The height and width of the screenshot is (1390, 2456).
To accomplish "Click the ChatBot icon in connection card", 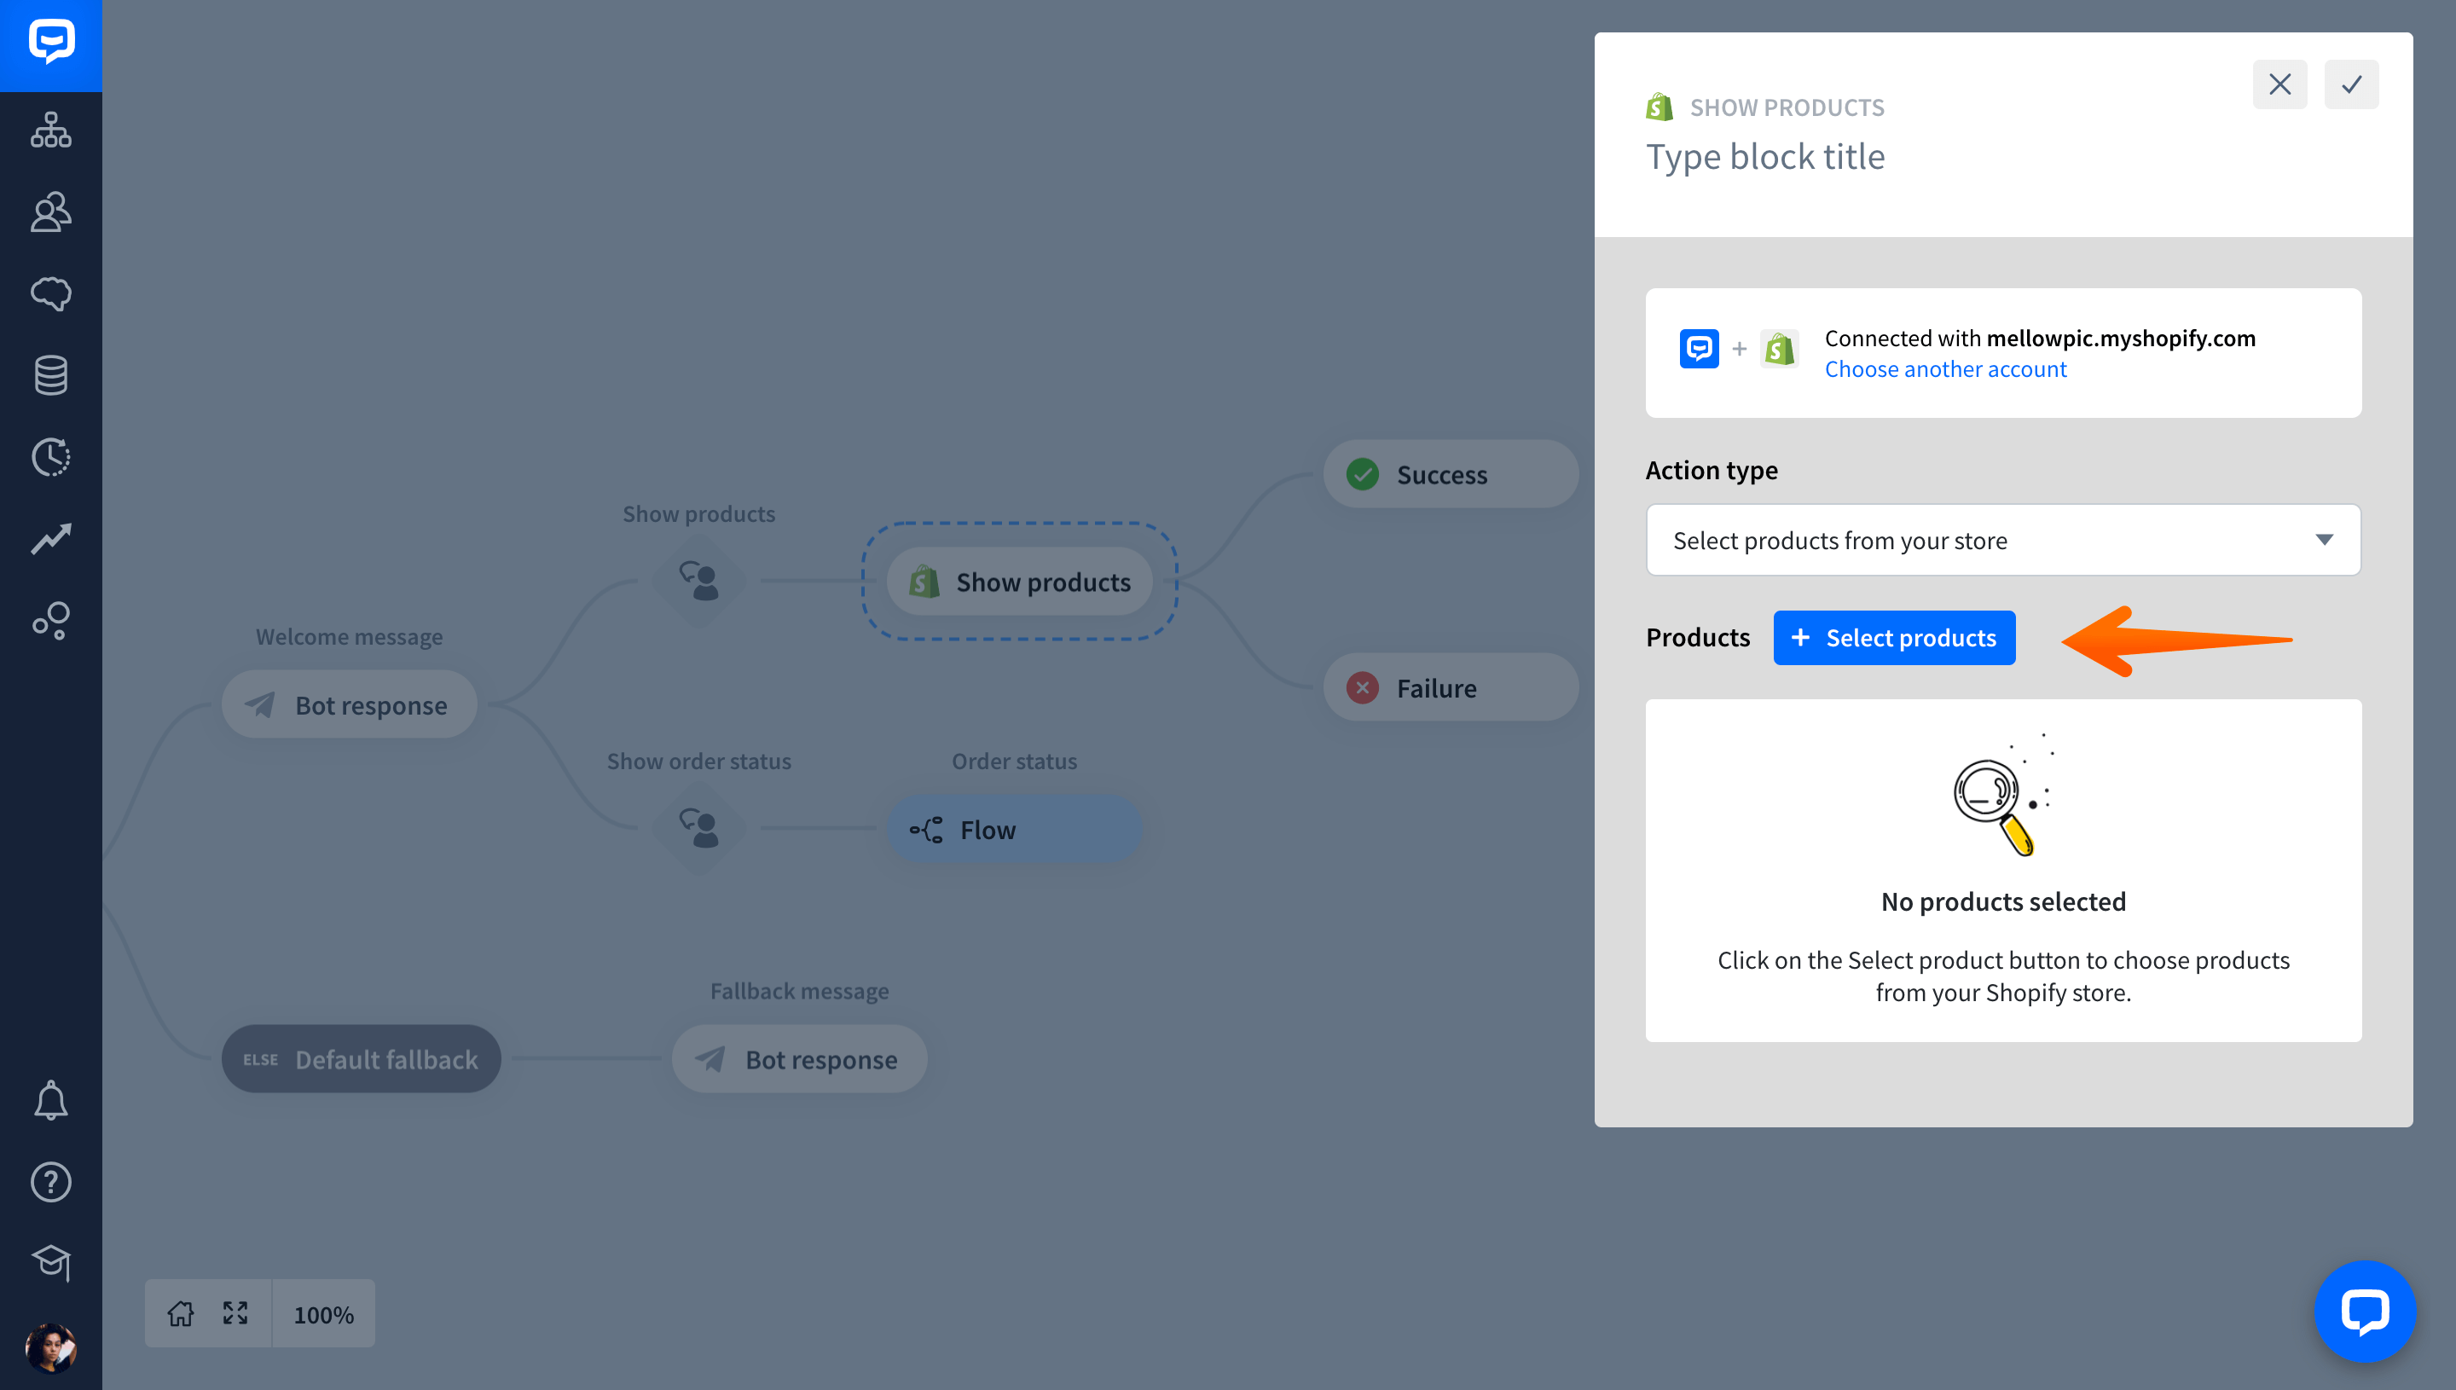I will point(1699,349).
